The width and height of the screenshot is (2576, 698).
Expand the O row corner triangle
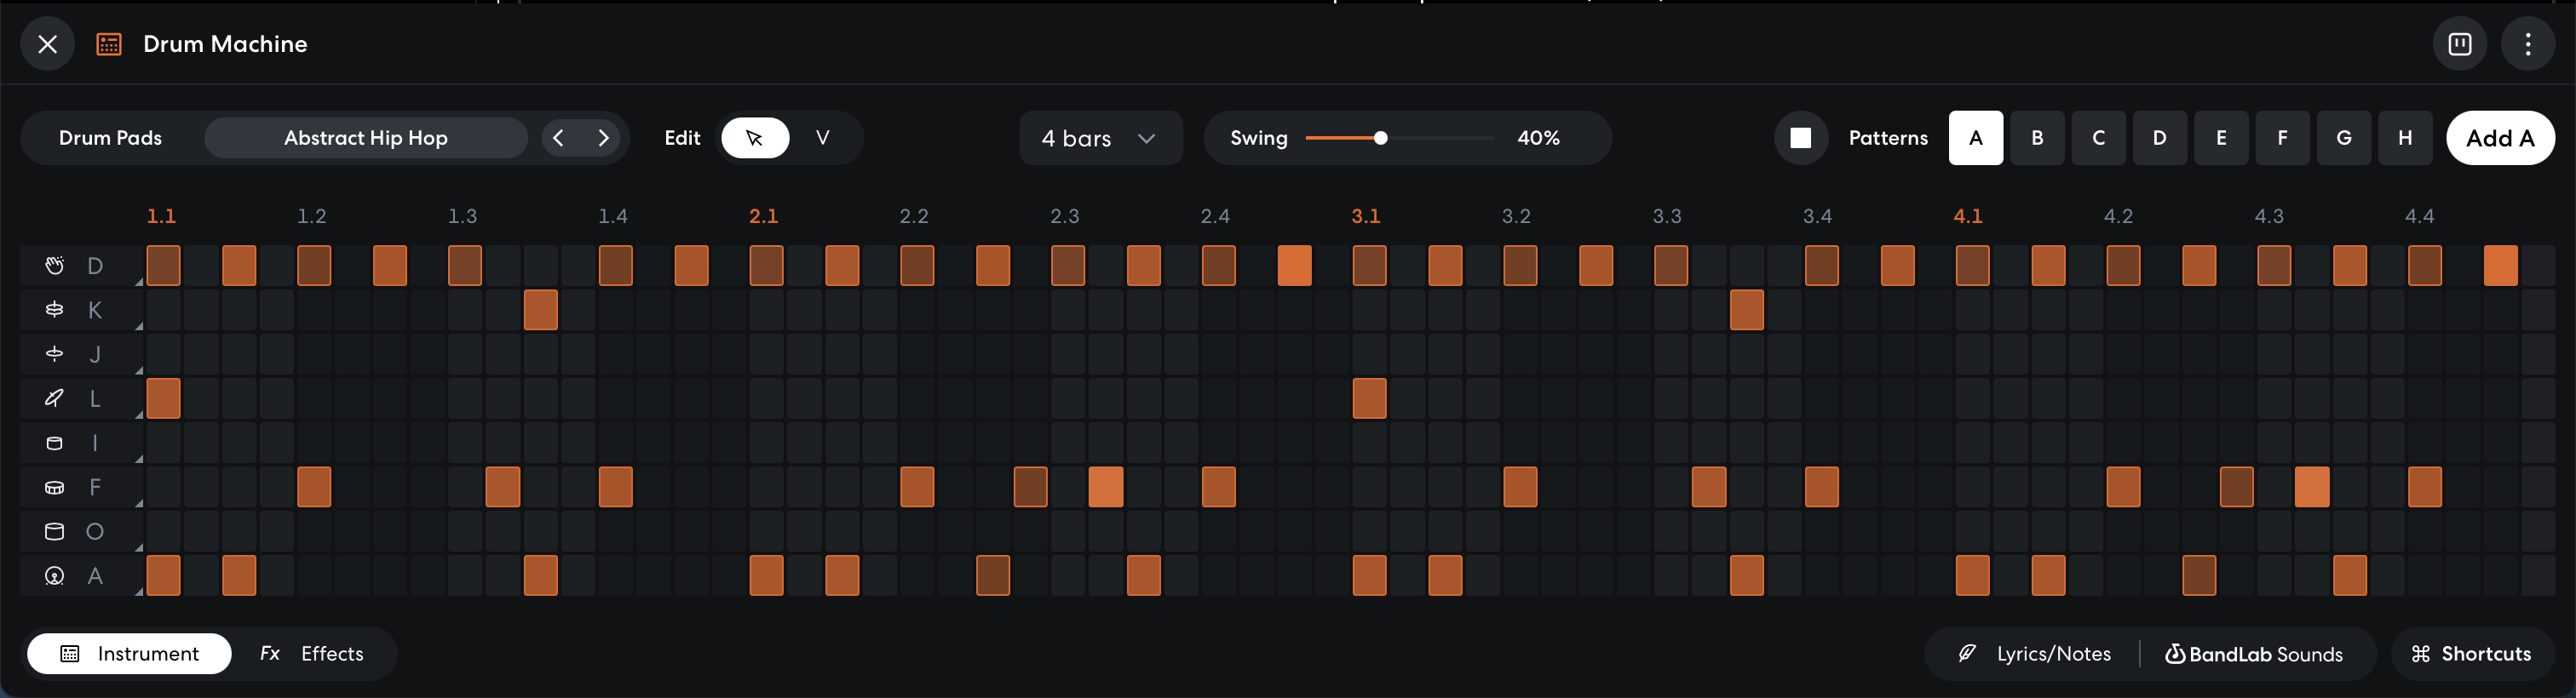(x=139, y=547)
